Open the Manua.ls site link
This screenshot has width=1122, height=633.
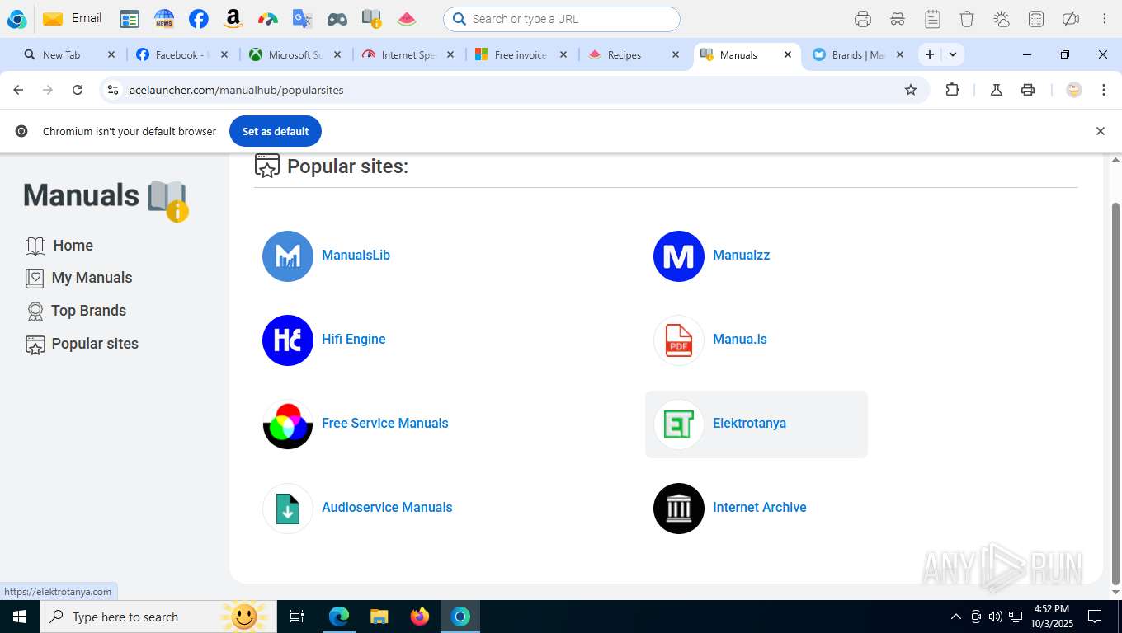click(739, 340)
